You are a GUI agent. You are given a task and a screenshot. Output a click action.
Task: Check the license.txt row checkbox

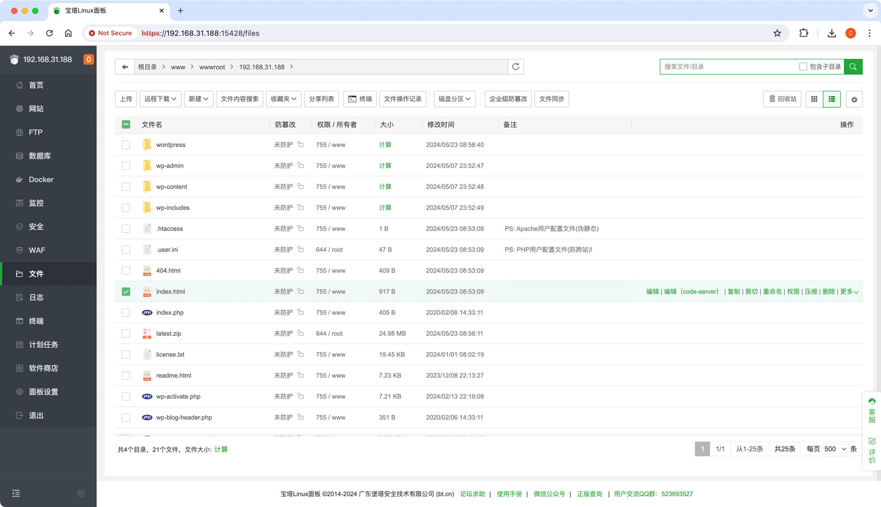(x=126, y=355)
